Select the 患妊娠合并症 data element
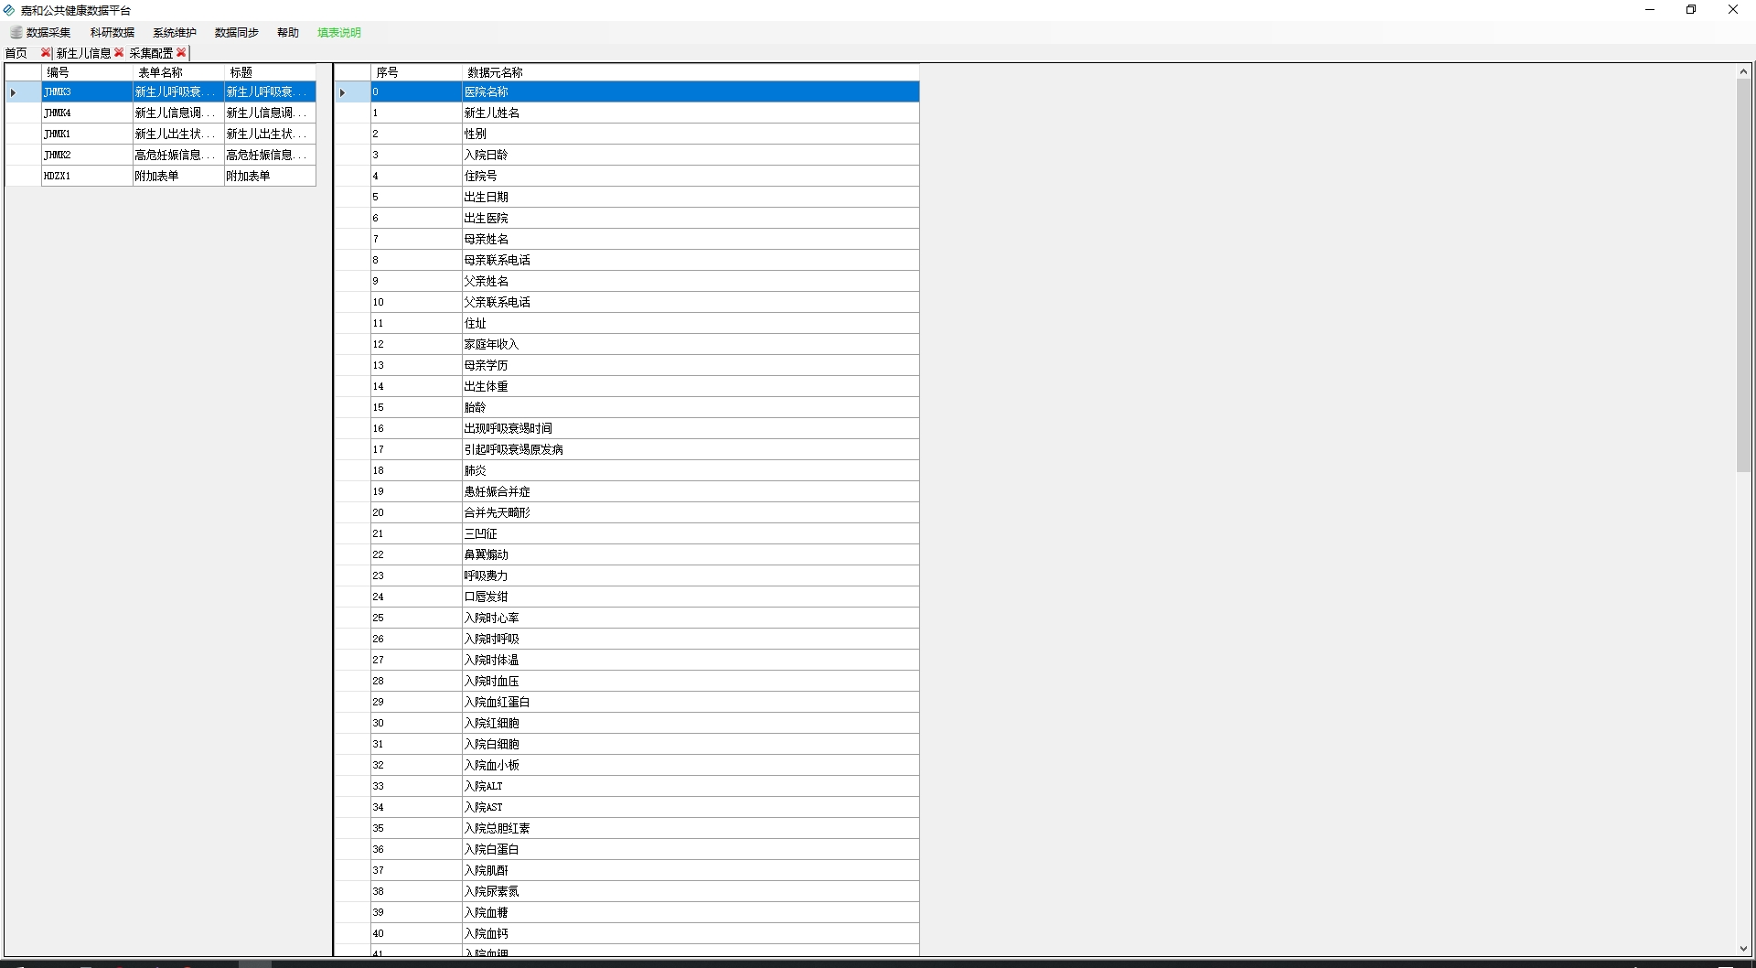This screenshot has height=968, width=1756. point(691,491)
